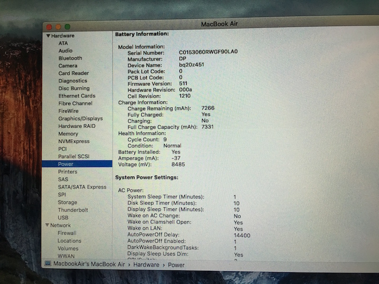Select Ethernet Cards in sidebar
The image size is (379, 284).
tap(77, 96)
